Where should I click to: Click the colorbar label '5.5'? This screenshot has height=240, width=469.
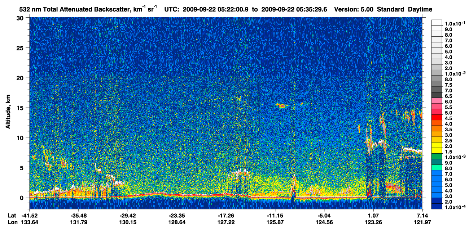(449, 107)
